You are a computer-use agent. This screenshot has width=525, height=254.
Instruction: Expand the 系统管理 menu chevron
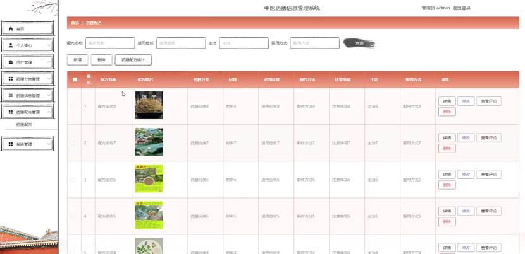49,144
